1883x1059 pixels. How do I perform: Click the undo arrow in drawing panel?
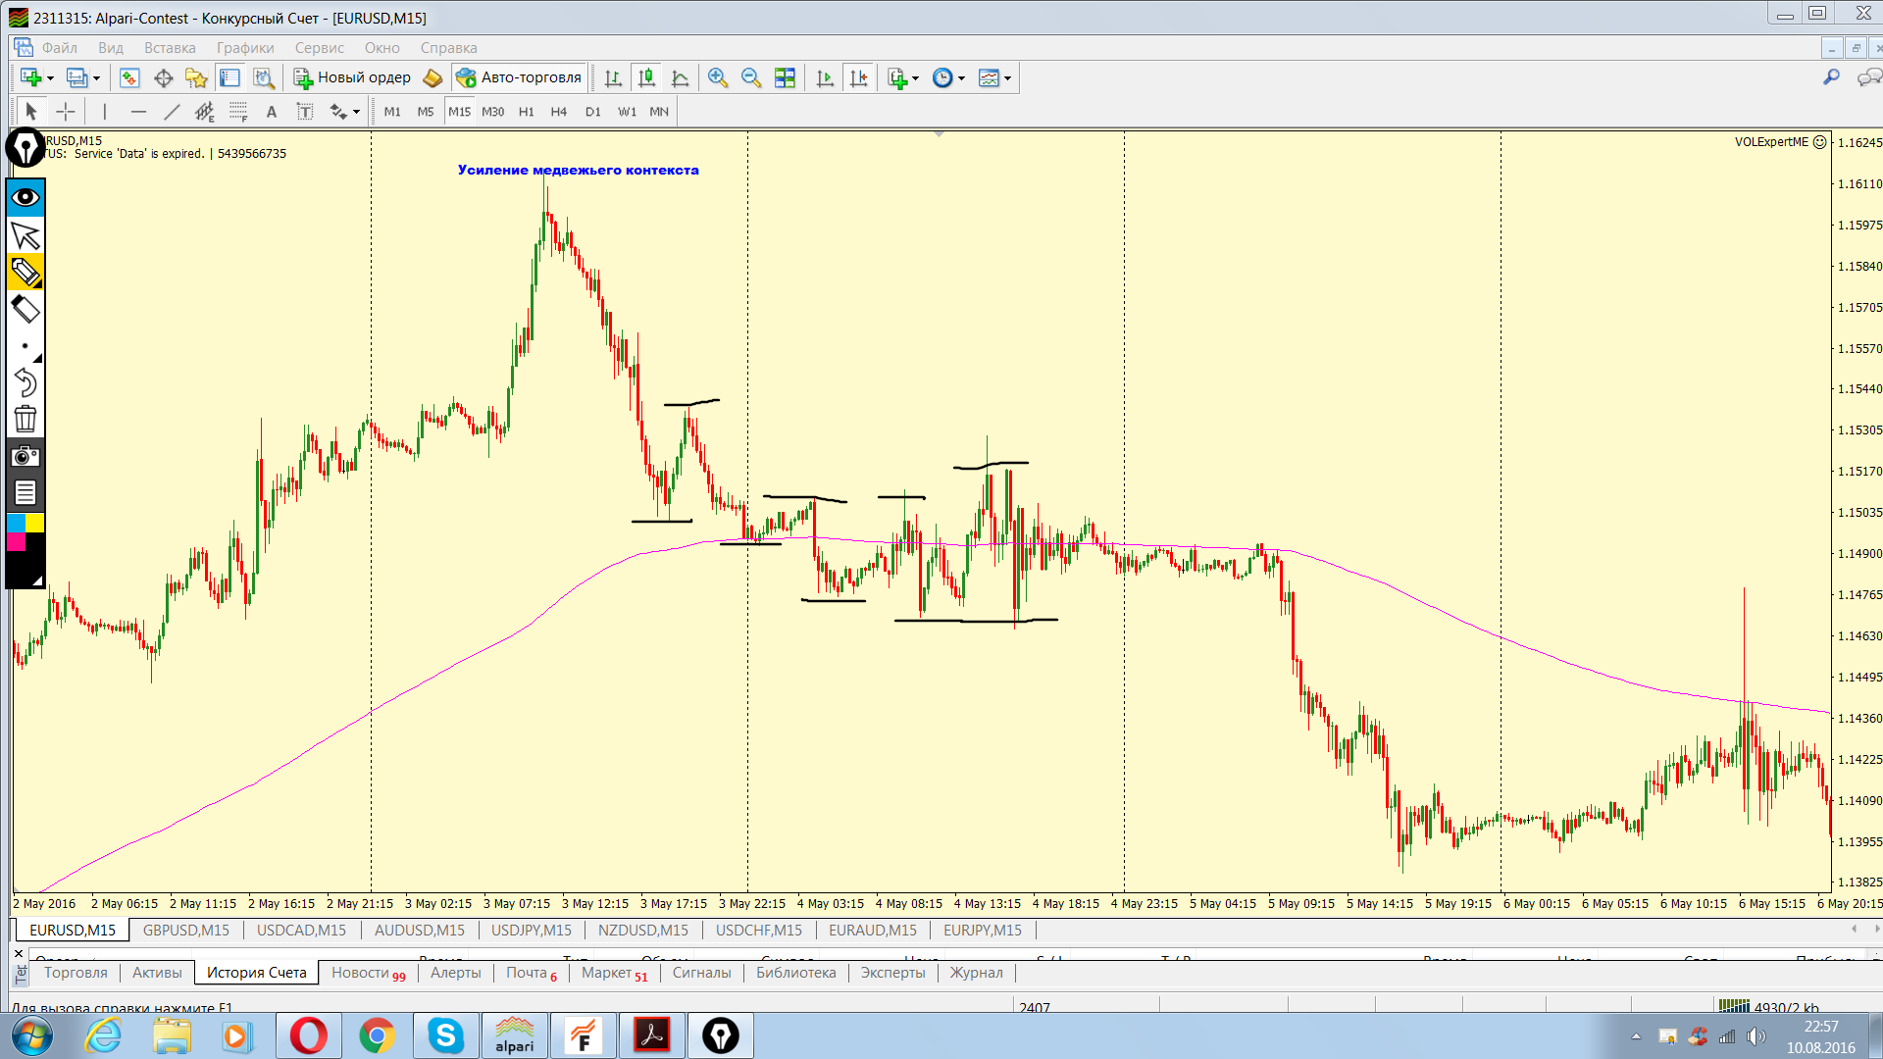pos(25,382)
